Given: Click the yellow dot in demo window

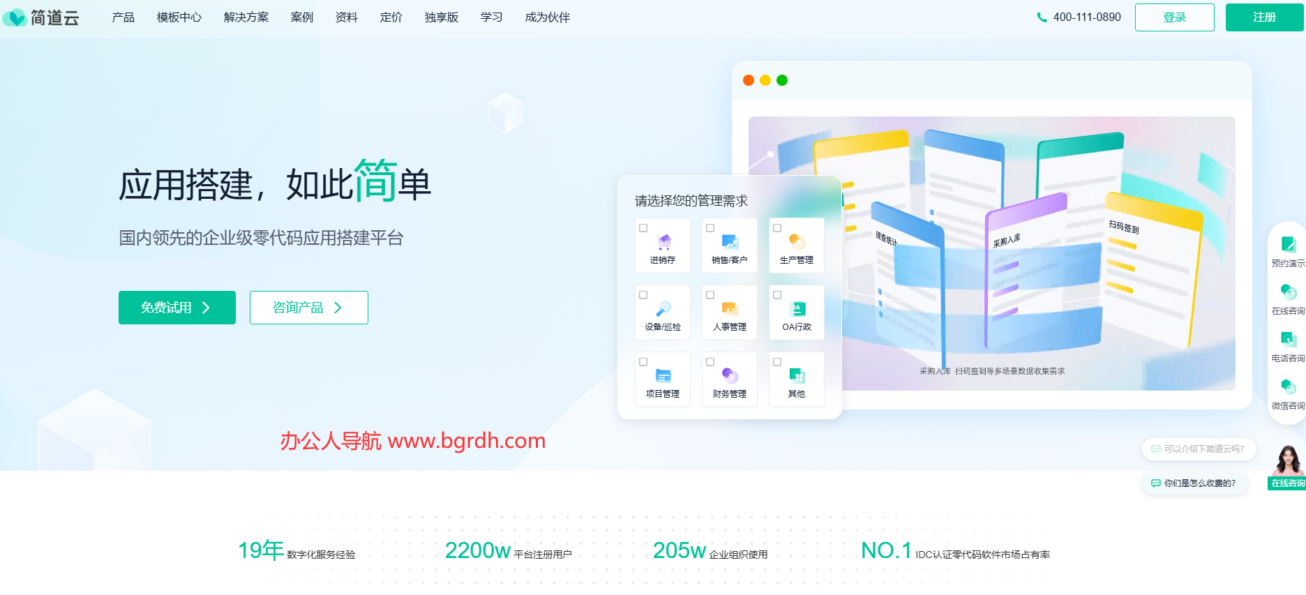Looking at the screenshot, I should [765, 80].
